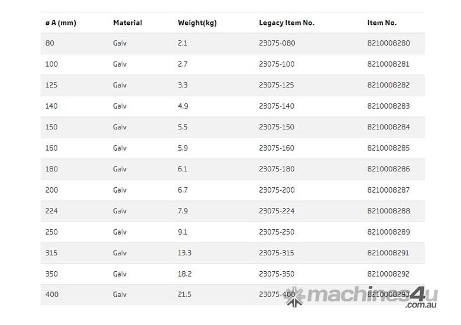The image size is (461, 325).
Task: Select legacy item 23075-100
Action: point(277,64)
